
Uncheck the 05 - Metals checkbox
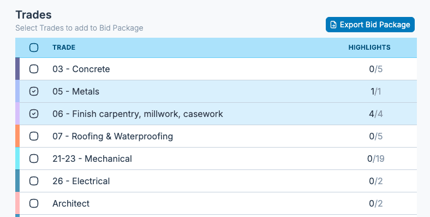pyautogui.click(x=34, y=91)
